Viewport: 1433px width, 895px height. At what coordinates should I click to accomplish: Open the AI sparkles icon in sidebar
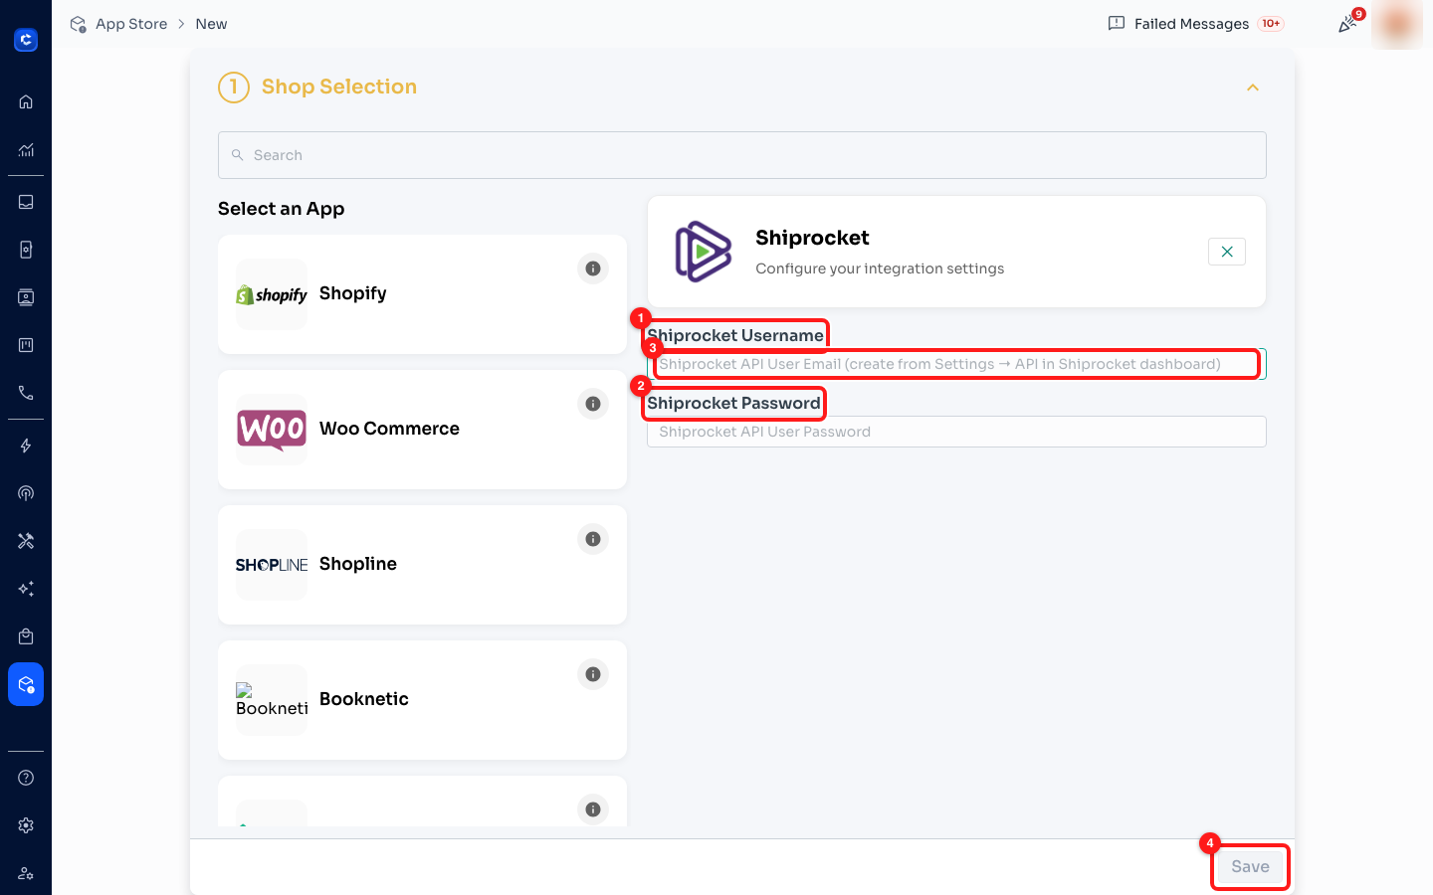click(26, 589)
